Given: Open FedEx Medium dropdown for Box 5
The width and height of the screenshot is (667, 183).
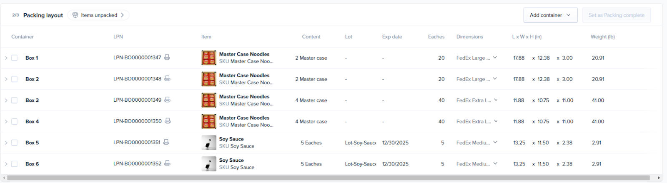Looking at the screenshot, I should pyautogui.click(x=495, y=143).
